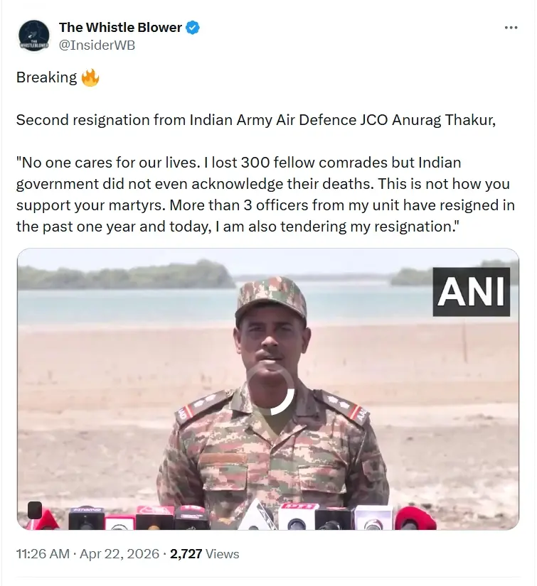Click the video thumbnail of the army officer

(x=269, y=389)
